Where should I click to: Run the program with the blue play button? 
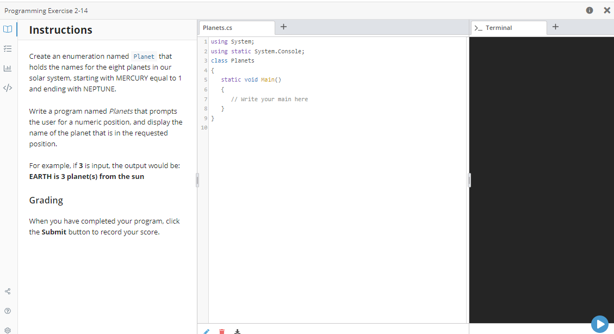[600, 324]
